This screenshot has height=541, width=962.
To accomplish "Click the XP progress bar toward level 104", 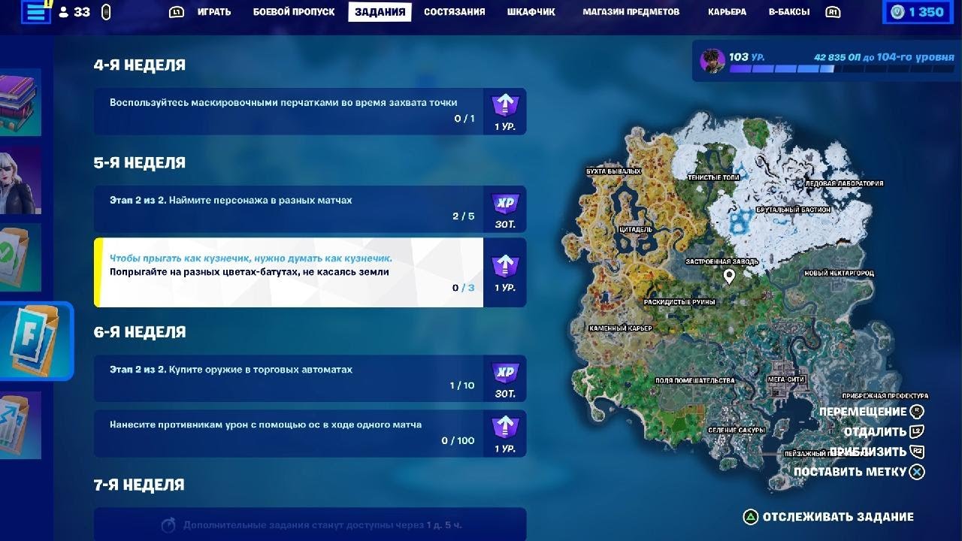I will [x=842, y=68].
